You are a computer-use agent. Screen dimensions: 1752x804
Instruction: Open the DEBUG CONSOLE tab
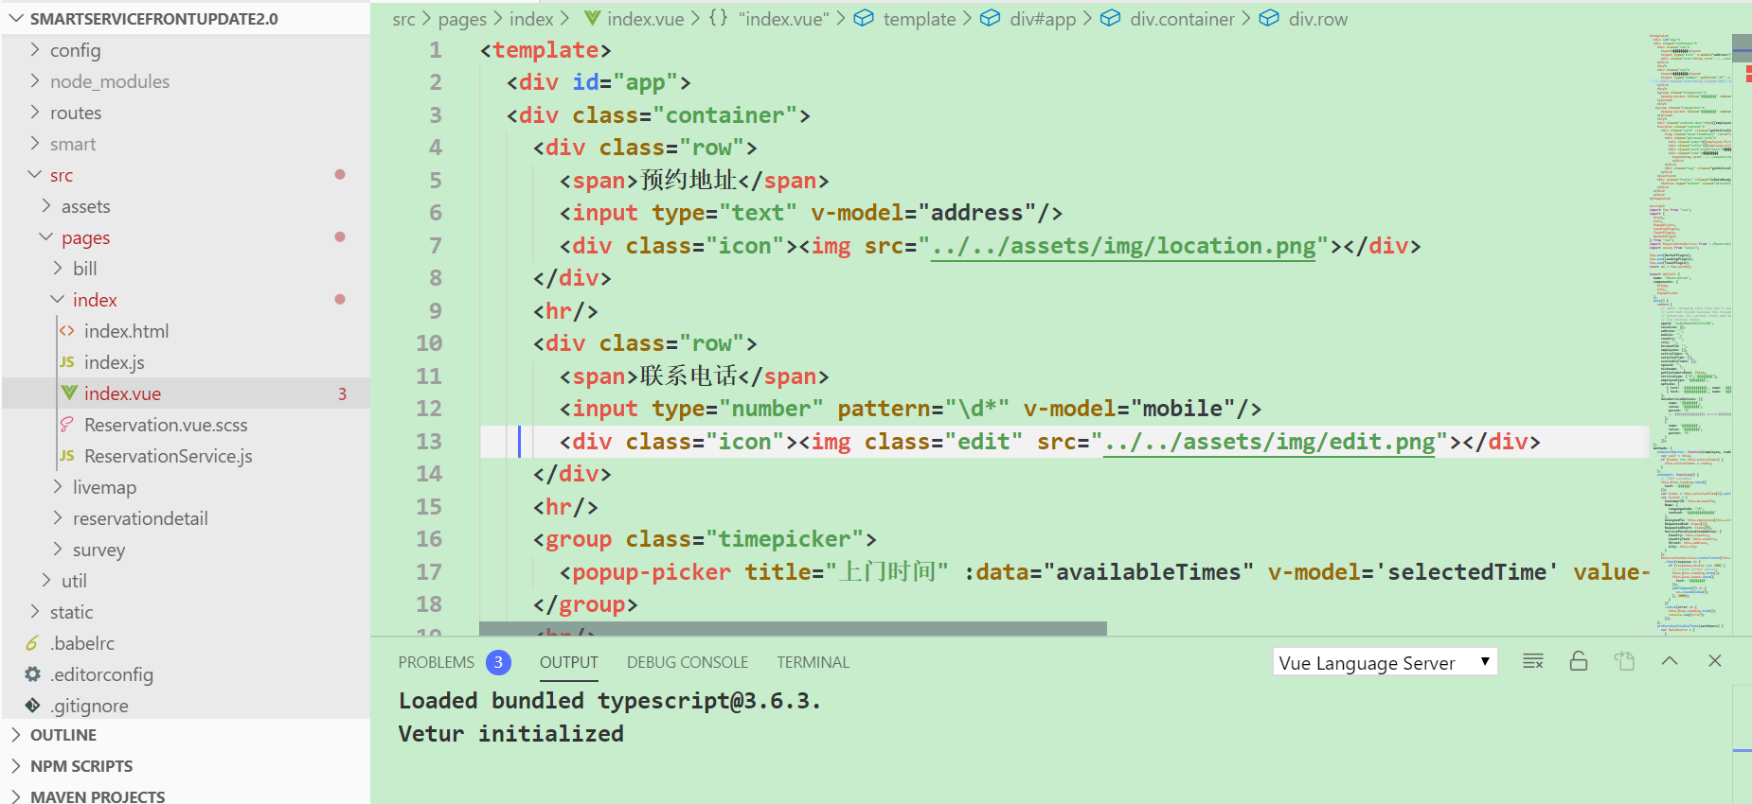click(x=688, y=662)
